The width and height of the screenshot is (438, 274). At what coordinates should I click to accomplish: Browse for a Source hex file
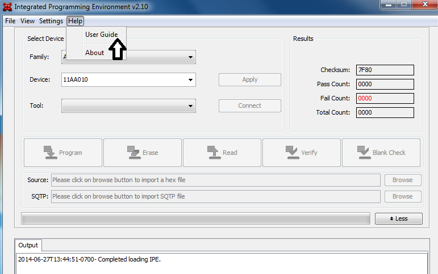tap(402, 180)
